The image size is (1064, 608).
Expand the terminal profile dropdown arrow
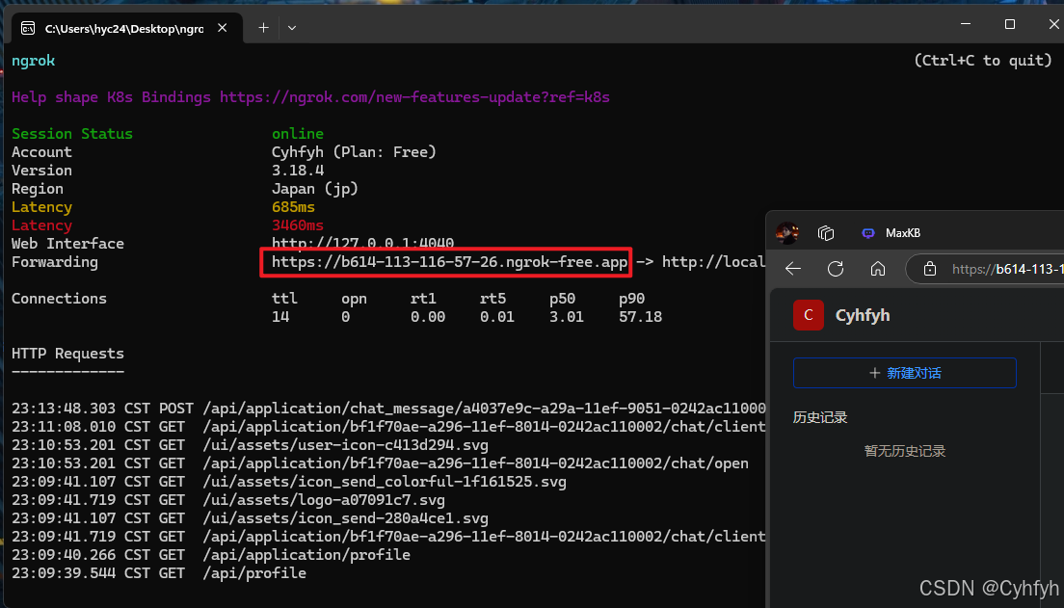pos(292,28)
